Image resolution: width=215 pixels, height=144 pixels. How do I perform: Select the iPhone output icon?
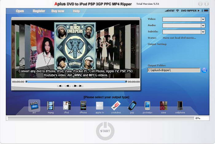coord(83,106)
